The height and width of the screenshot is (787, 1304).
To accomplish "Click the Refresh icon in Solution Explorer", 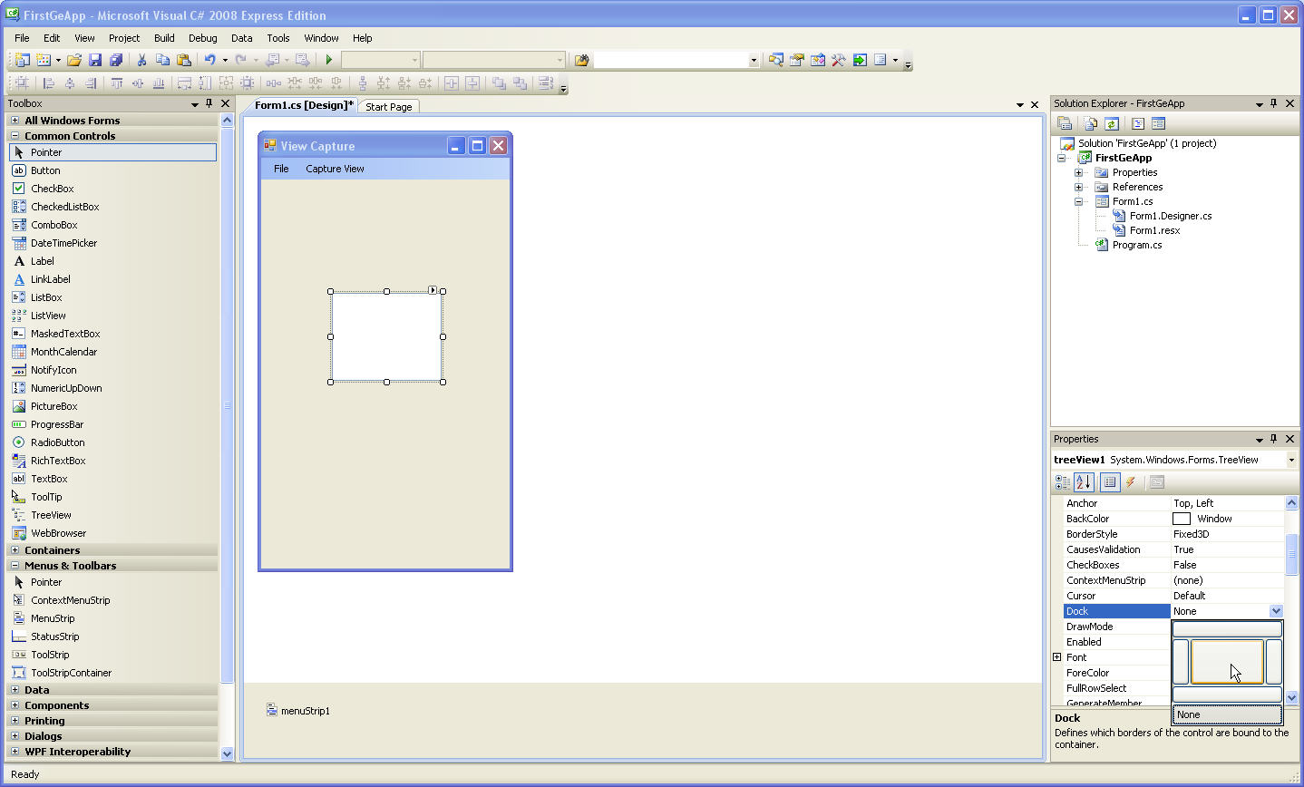I will (1111, 123).
